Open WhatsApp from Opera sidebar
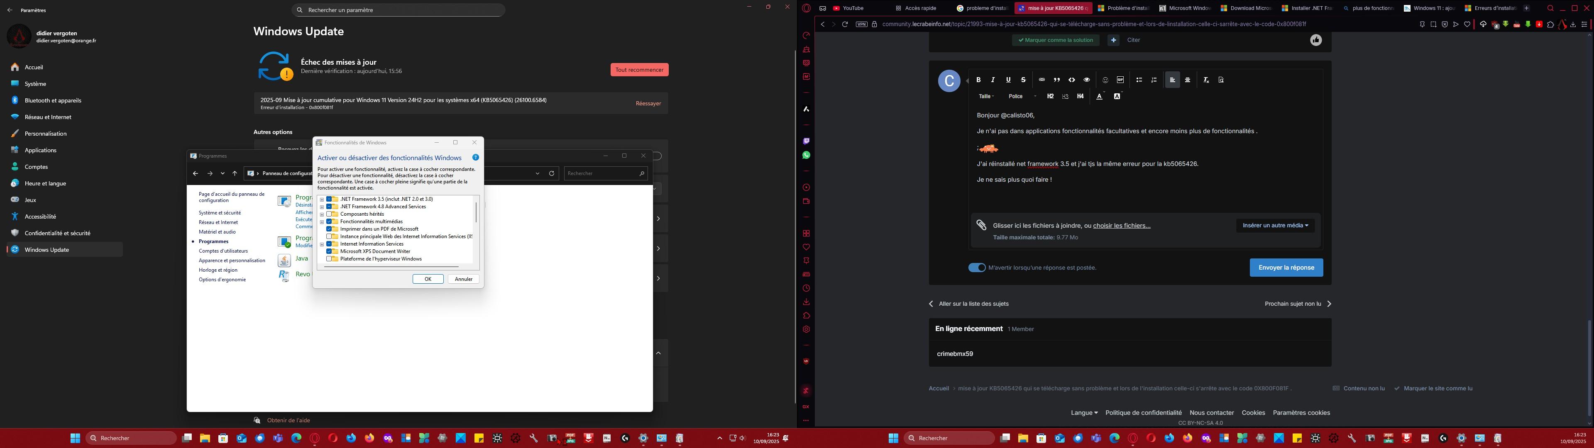Screen dimensions: 1594x448 tap(806, 155)
